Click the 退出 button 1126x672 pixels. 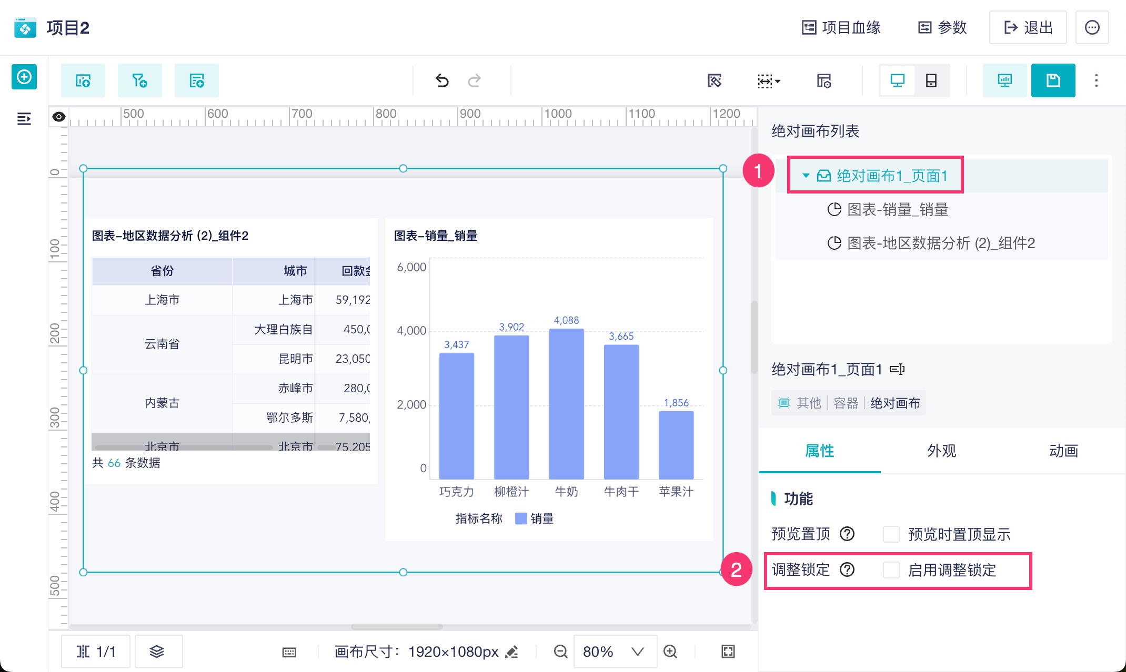coord(1028,27)
